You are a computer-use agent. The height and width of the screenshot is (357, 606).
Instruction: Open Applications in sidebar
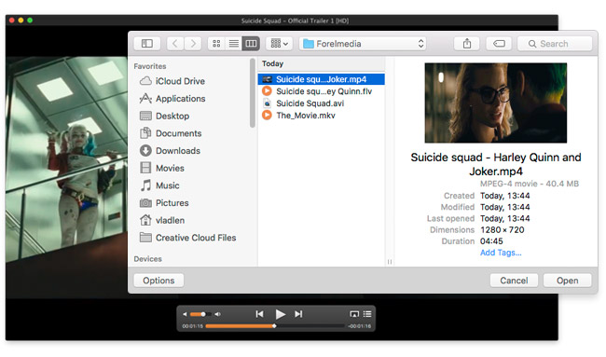[172, 99]
